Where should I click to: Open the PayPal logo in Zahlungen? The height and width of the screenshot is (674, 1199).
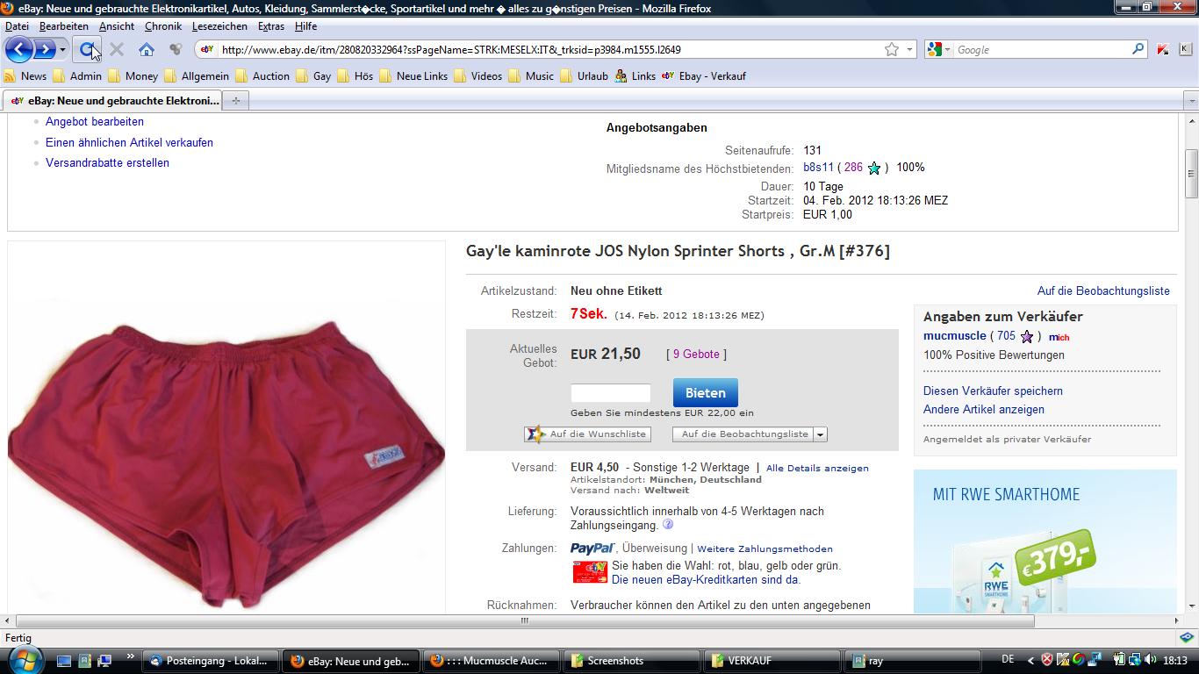pos(592,549)
